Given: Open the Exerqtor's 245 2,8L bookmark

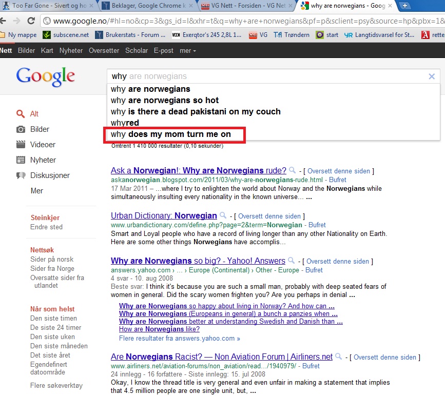Looking at the screenshot, I should [207, 35].
